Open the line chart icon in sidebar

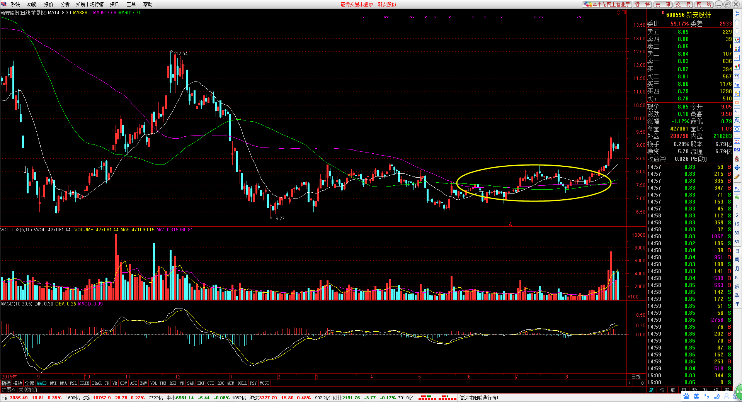pyautogui.click(x=737, y=58)
